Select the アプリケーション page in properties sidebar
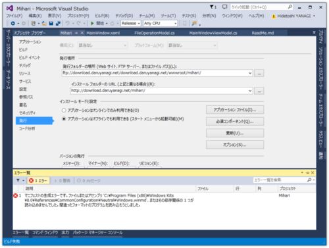329x248 pixels. [x=30, y=41]
